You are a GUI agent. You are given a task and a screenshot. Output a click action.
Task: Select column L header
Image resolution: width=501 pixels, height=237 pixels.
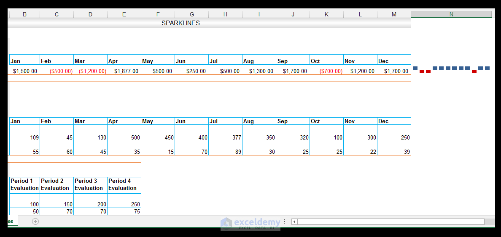pos(361,14)
